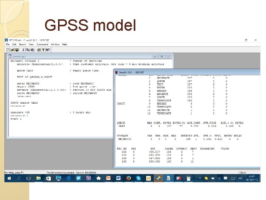Viewport: 266px width, 200px height.
Task: Open the notification action center icon
Action: click(225, 178)
